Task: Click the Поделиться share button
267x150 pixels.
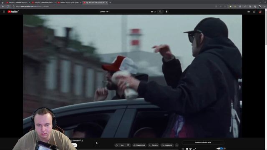Action: [139, 145]
